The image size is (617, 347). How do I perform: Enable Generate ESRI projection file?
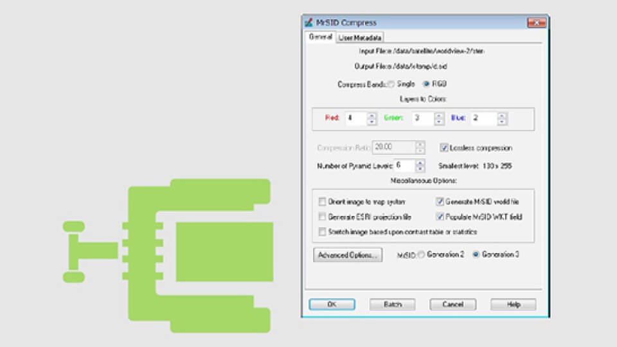tap(322, 217)
